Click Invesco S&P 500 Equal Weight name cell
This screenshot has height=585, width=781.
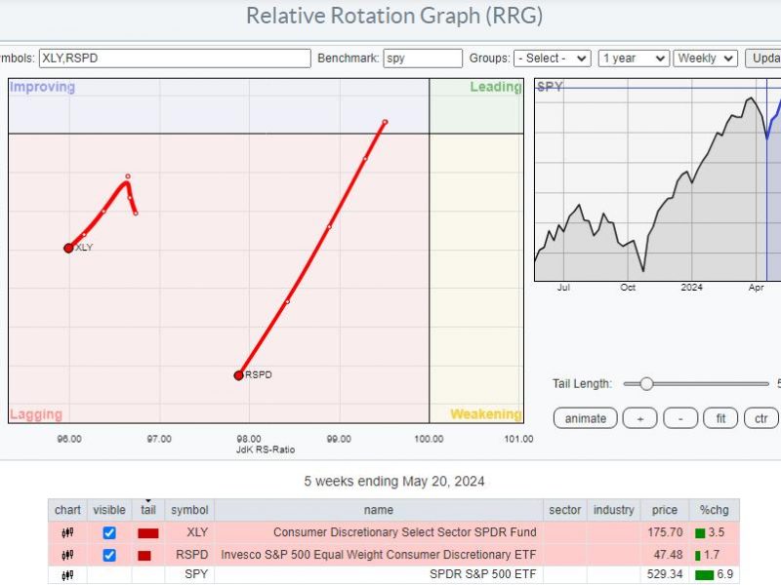379,554
